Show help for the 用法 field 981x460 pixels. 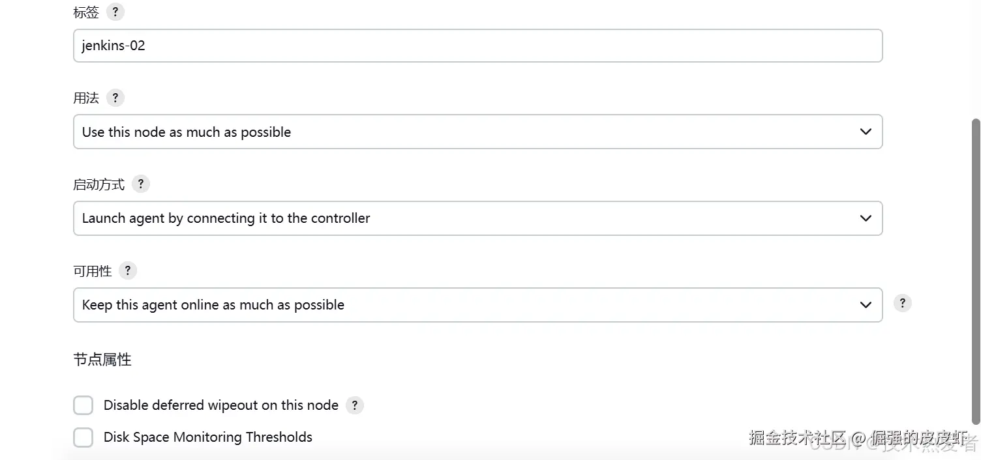[x=115, y=98]
